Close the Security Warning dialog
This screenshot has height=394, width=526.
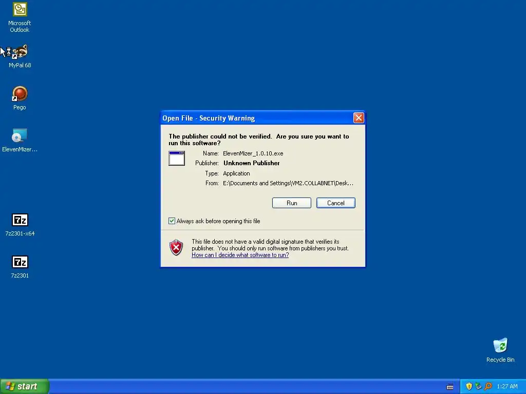tap(359, 118)
